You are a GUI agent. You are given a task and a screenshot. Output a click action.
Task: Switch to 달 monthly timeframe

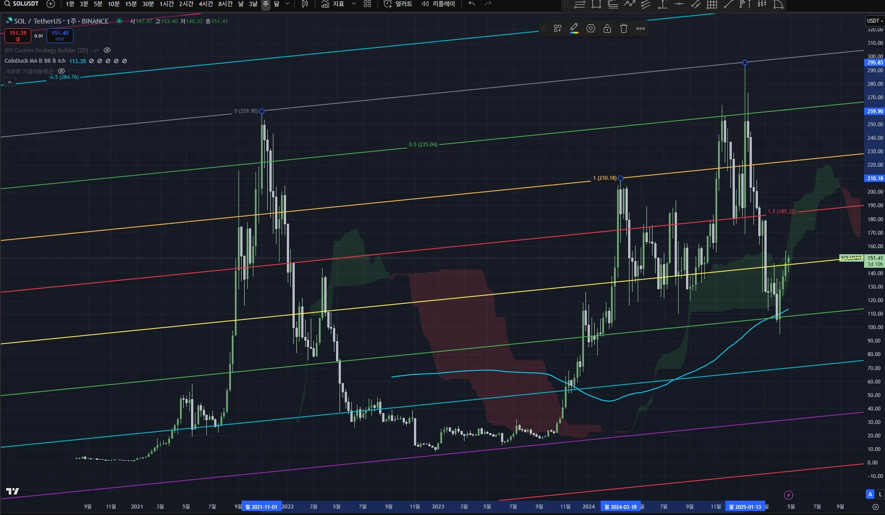pyautogui.click(x=276, y=4)
